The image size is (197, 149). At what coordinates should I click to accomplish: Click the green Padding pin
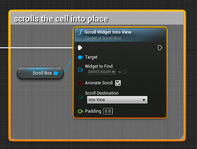point(80,111)
